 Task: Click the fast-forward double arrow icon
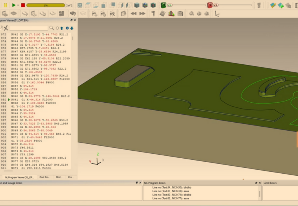coord(142,14)
